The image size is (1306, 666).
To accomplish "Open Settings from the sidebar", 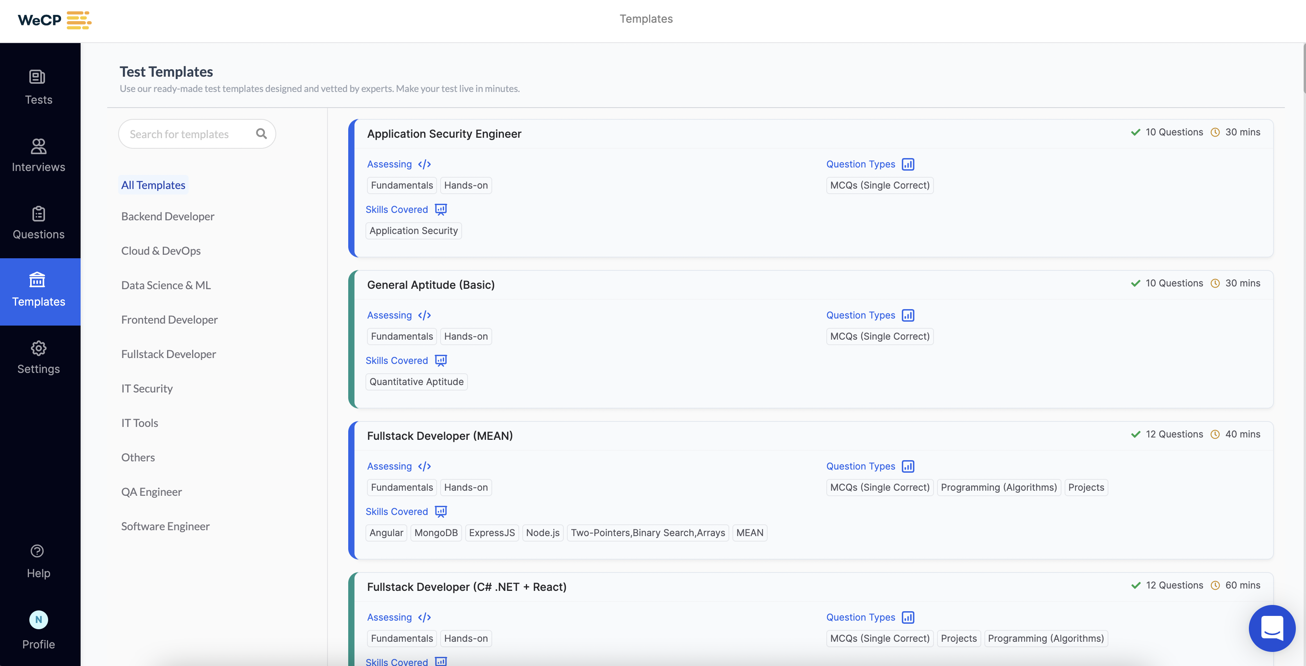I will coord(38,356).
